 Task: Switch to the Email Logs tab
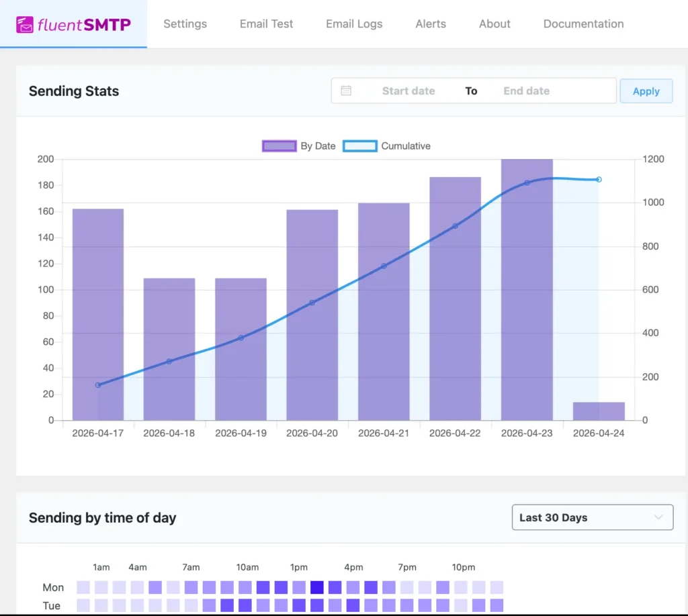click(x=353, y=23)
